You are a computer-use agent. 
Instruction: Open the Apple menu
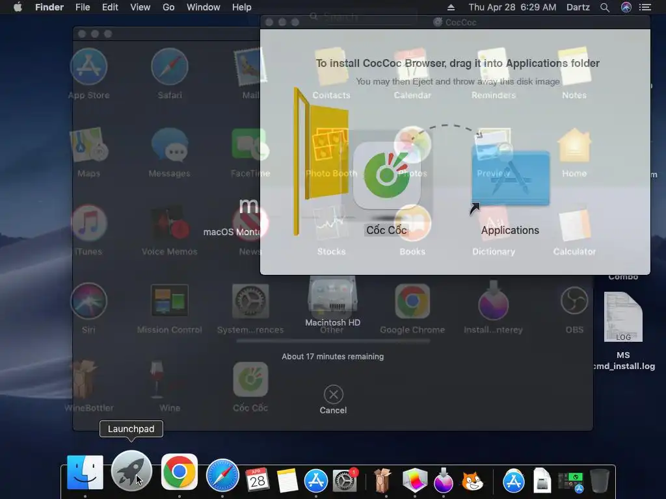pos(18,7)
